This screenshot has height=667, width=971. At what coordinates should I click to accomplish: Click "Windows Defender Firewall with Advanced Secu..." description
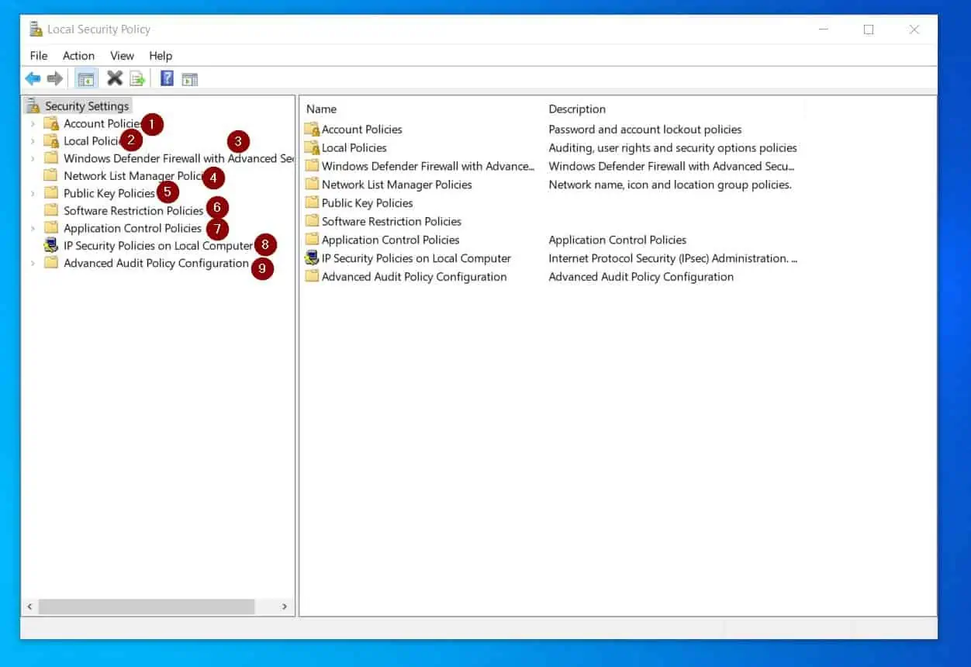(672, 166)
